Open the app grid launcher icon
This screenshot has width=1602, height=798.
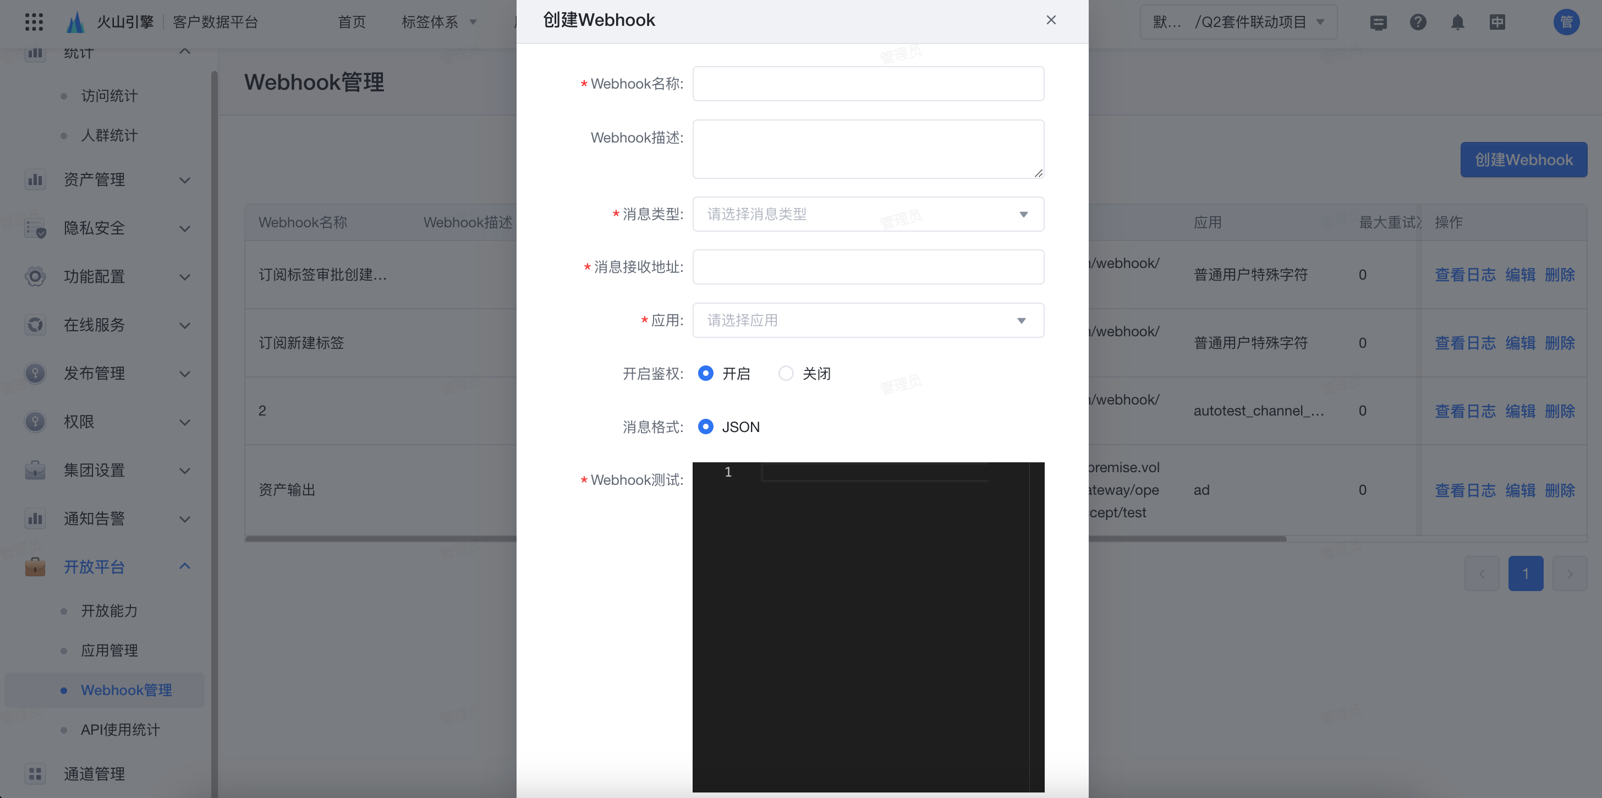34,22
